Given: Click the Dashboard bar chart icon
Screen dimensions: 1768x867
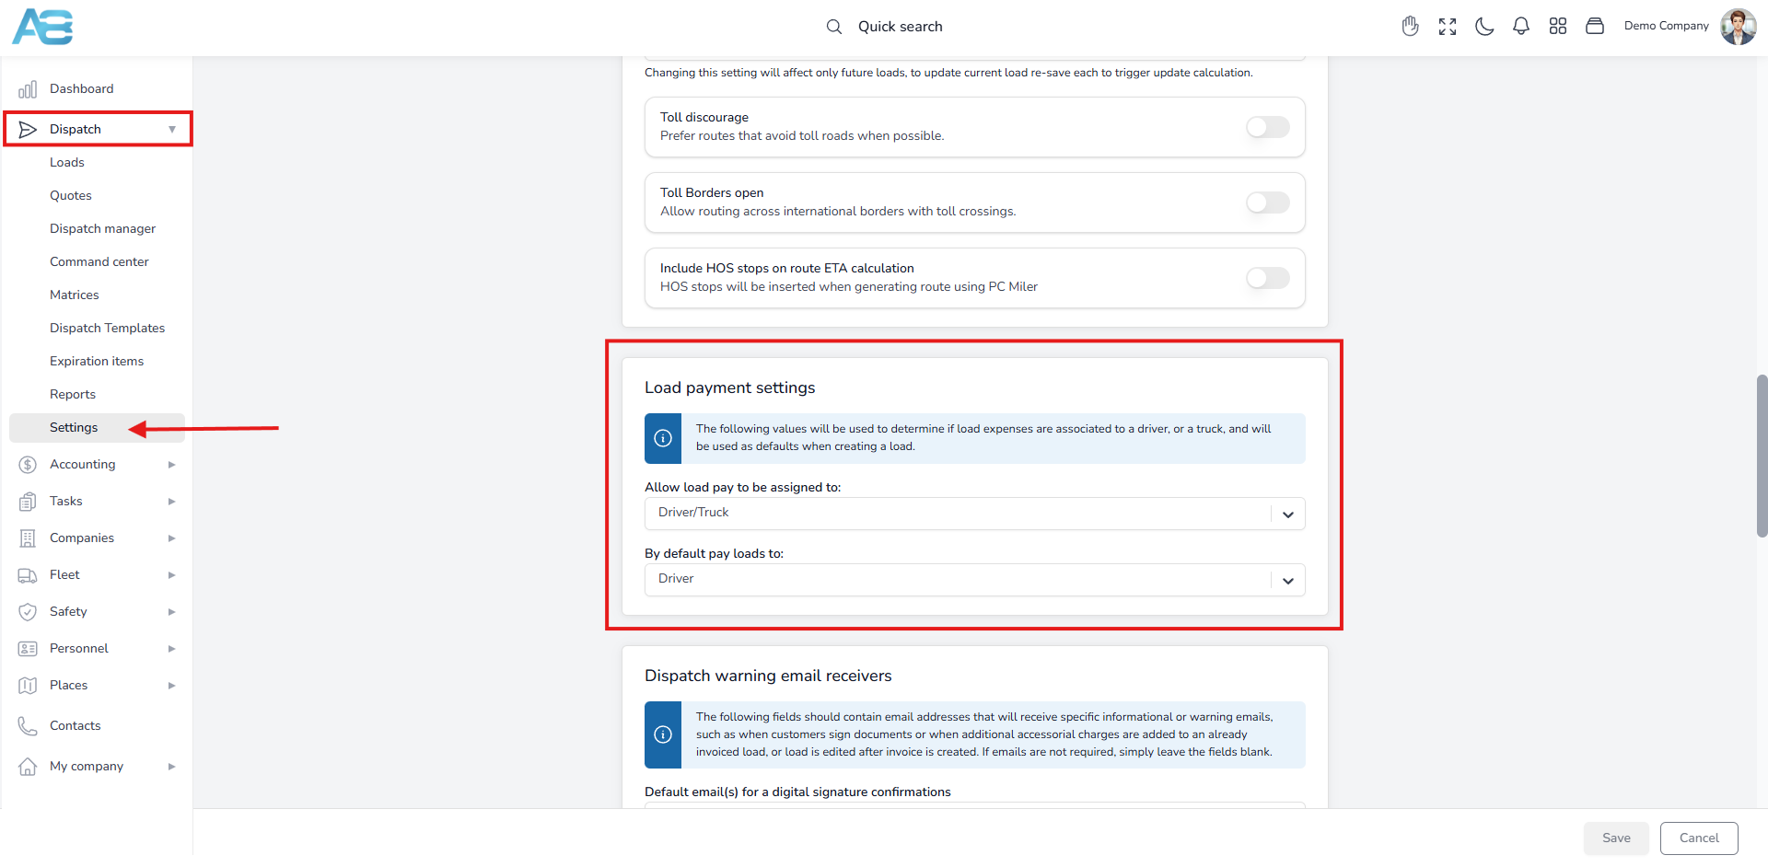Looking at the screenshot, I should (x=28, y=89).
